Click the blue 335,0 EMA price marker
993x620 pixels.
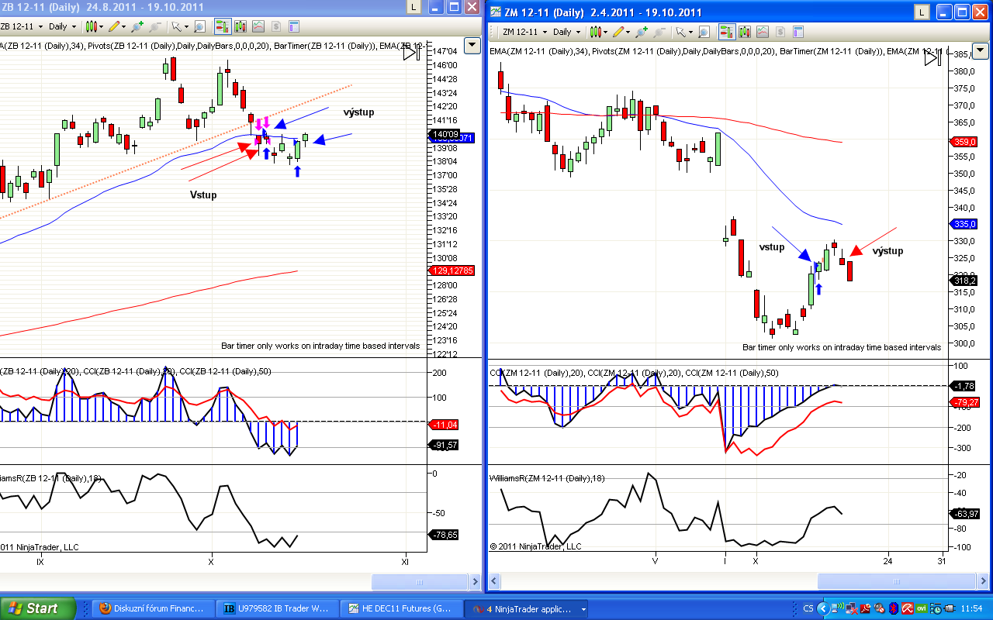964,224
